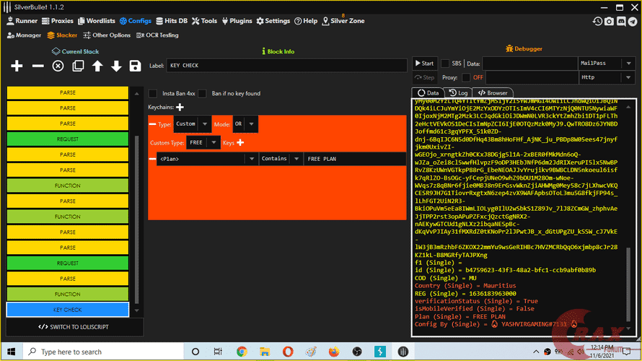Open Proxies menu
Screen dimensions: 642x361
(x=57, y=21)
